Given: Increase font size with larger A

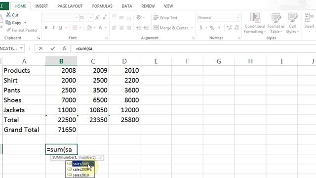Looking at the screenshot, I should click(x=97, y=18).
